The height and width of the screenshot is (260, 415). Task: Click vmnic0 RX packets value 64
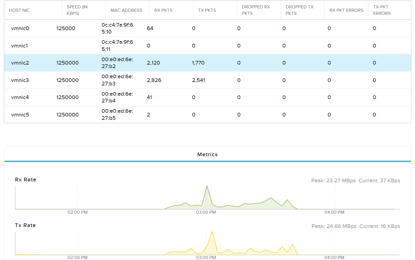tap(150, 28)
